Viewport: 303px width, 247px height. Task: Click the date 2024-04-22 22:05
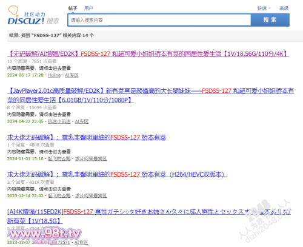(x=25, y=121)
